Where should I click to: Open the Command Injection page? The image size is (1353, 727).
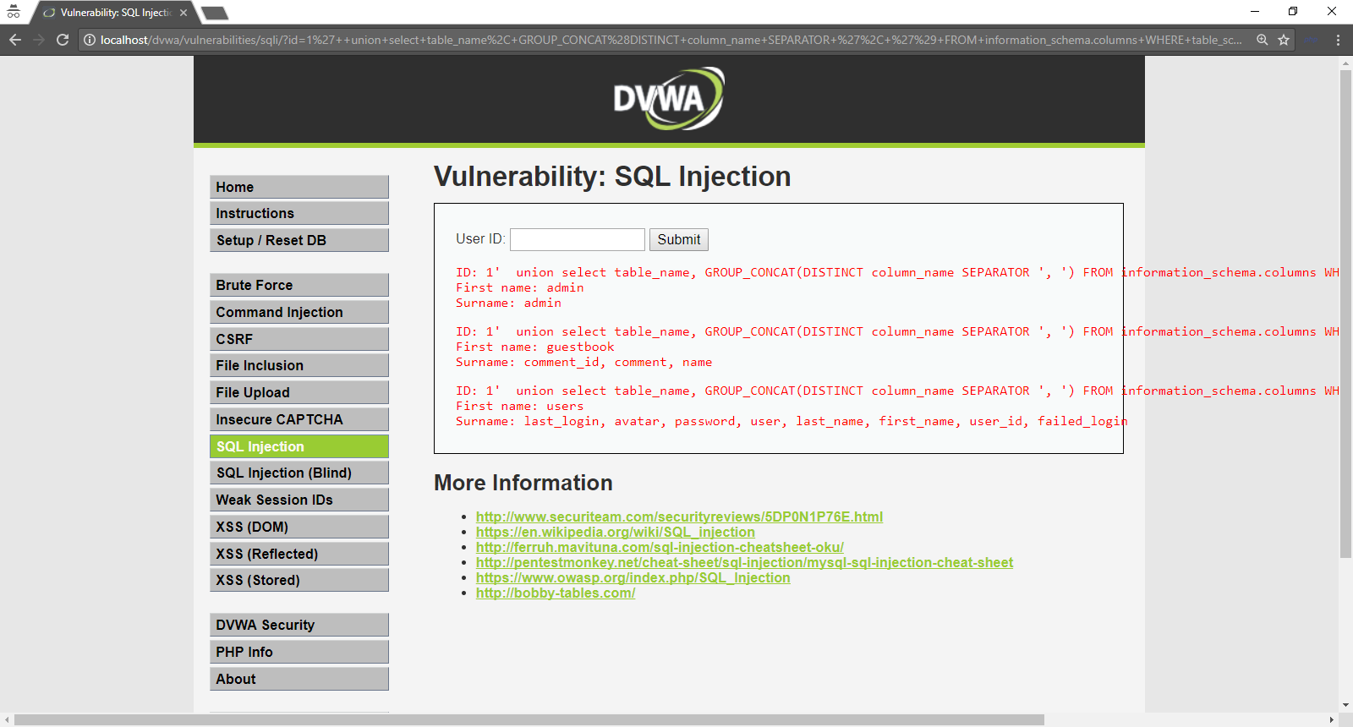click(299, 312)
